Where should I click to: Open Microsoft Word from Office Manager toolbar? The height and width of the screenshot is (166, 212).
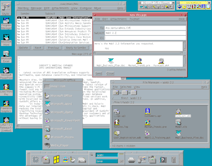pos(141,7)
